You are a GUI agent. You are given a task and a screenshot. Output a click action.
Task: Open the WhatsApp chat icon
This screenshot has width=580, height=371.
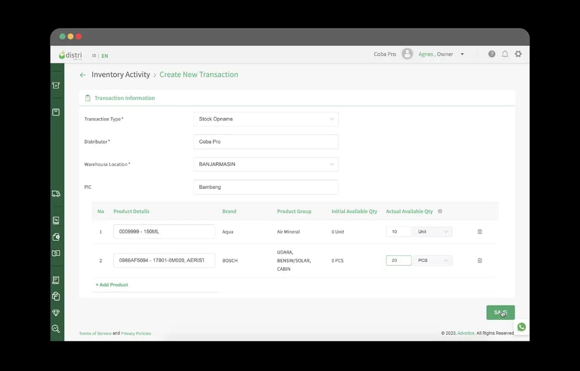click(x=522, y=327)
